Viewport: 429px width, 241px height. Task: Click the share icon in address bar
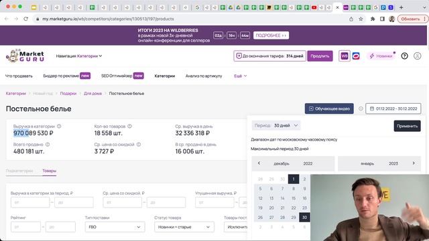pyautogui.click(x=351, y=19)
